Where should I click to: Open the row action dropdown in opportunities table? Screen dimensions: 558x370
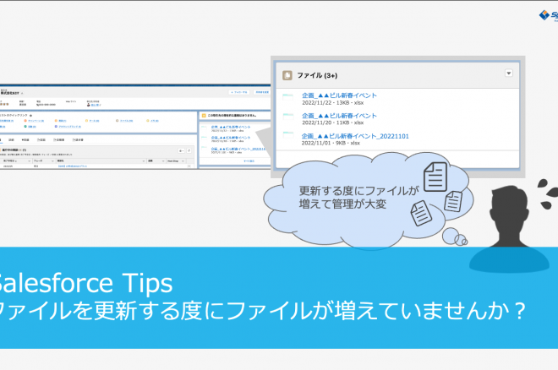(x=189, y=166)
